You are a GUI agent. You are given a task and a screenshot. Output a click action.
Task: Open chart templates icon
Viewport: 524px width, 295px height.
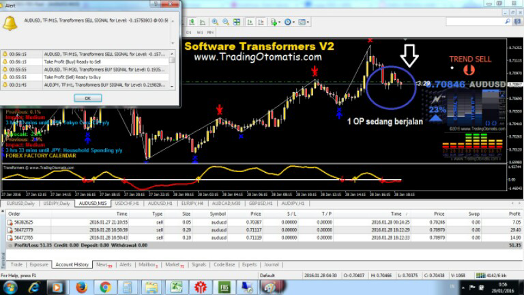point(302,22)
